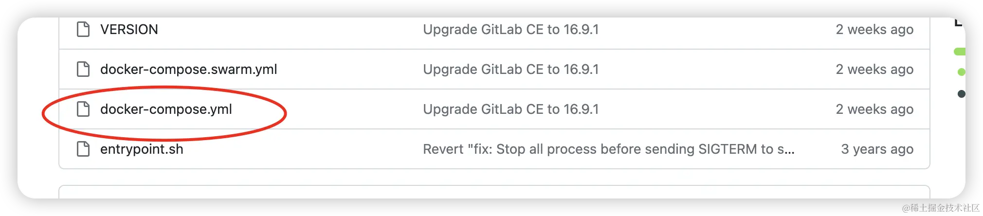This screenshot has width=983, height=216.
Task: Open the VERSION file
Action: click(x=129, y=29)
